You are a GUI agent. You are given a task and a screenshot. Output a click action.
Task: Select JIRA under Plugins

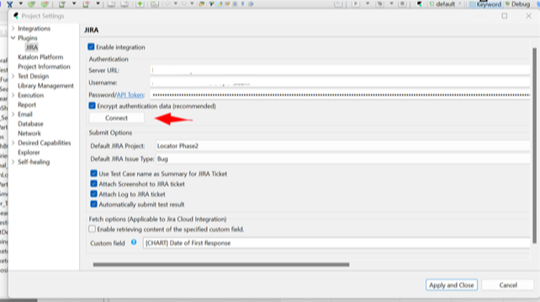[32, 48]
